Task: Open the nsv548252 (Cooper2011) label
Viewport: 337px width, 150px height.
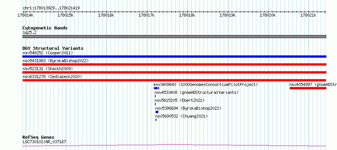Action: pyautogui.click(x=48, y=53)
